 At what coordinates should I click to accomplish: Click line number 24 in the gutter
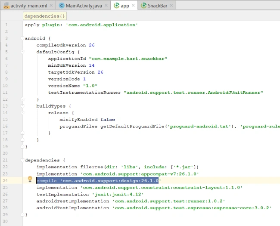pyautogui.click(x=5, y=180)
